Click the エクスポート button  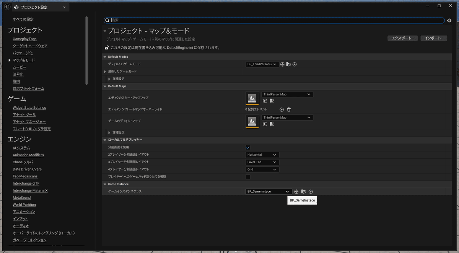[402, 38]
